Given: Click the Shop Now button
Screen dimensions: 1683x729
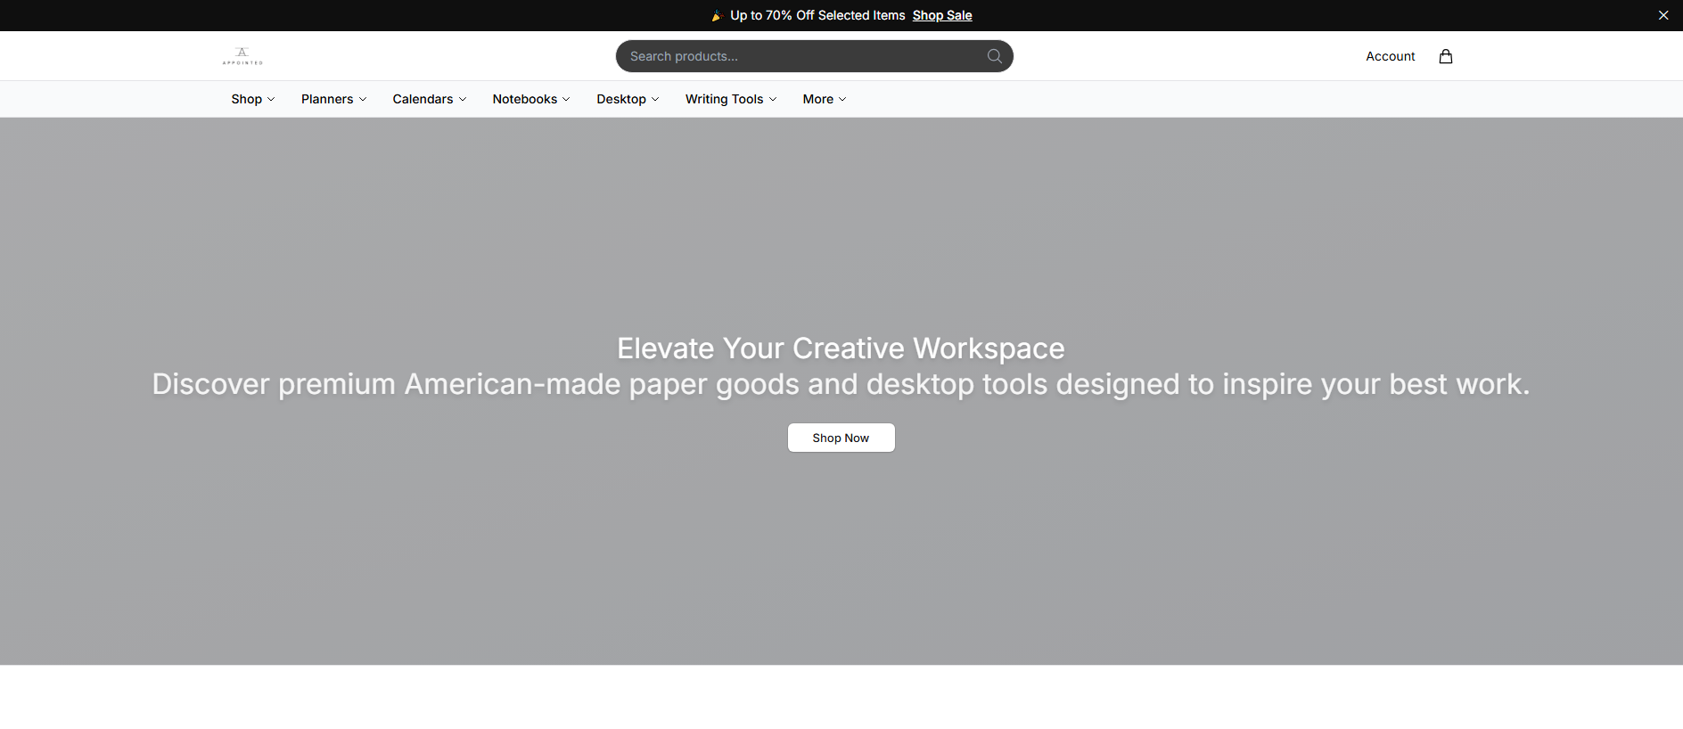Looking at the screenshot, I should pos(841,438).
